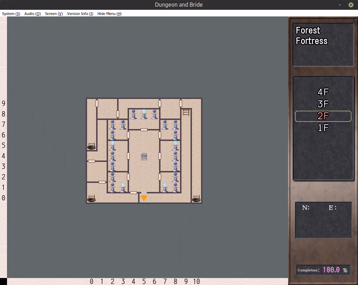This screenshot has height=285, width=358.
Task: Select the stairs hole on the left side, row 5
Action: tap(92, 146)
